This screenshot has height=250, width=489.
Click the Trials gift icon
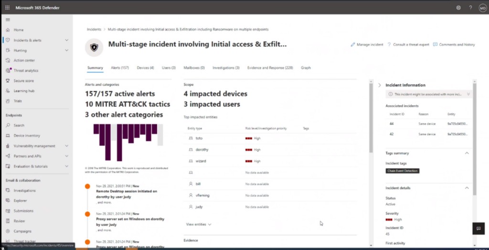pyautogui.click(x=8, y=101)
